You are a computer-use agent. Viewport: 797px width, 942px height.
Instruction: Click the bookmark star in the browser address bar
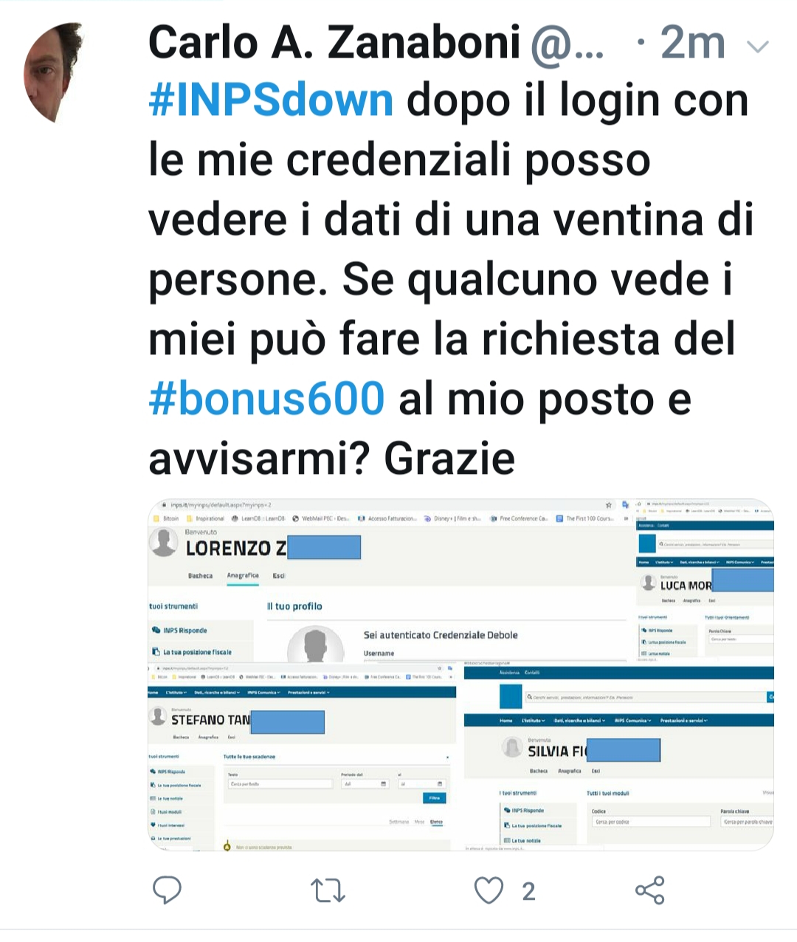tap(609, 505)
